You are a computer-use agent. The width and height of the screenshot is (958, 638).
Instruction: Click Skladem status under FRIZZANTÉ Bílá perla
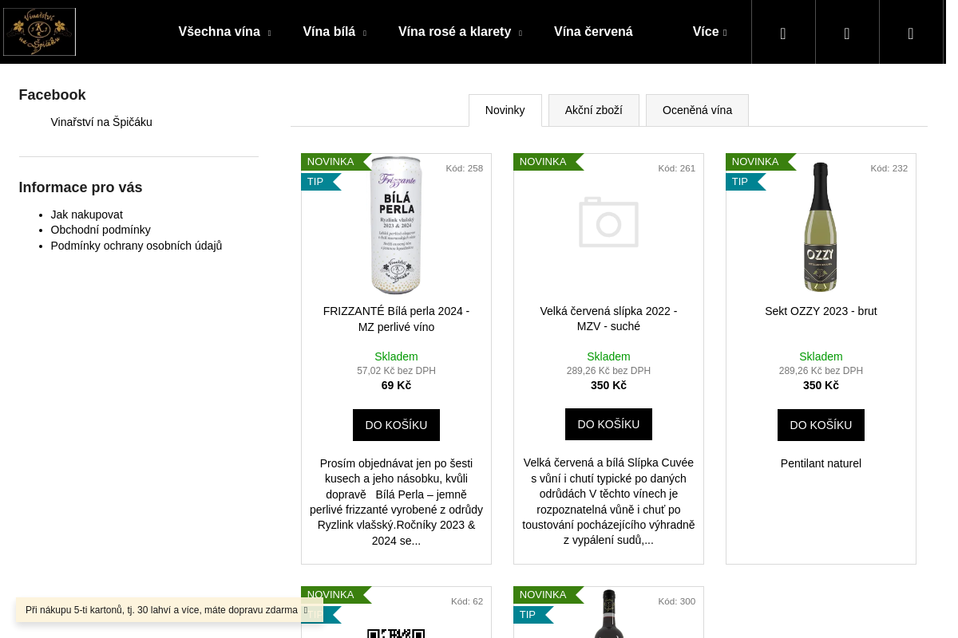point(396,356)
